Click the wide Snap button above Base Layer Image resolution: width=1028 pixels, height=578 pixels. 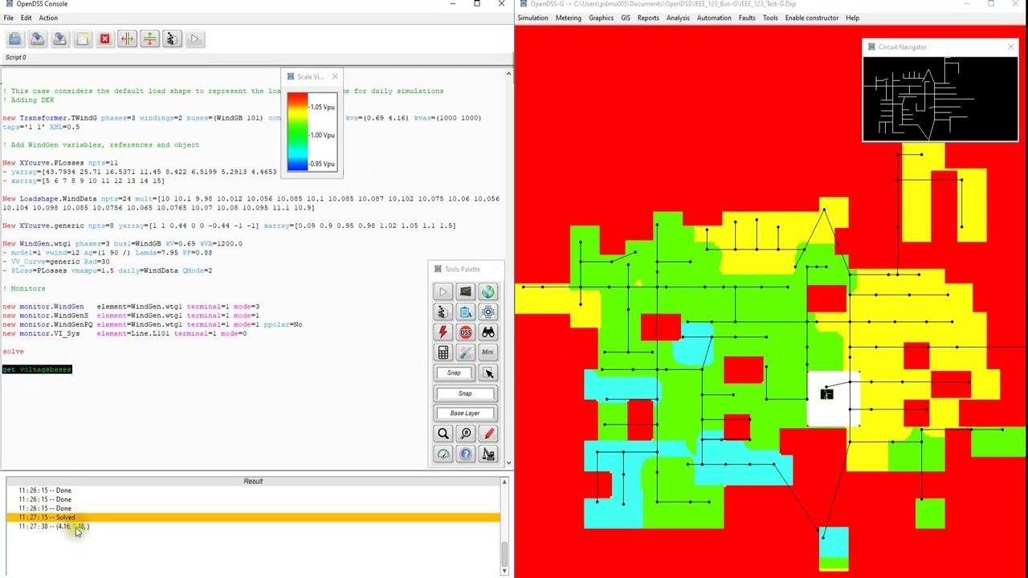pos(465,393)
